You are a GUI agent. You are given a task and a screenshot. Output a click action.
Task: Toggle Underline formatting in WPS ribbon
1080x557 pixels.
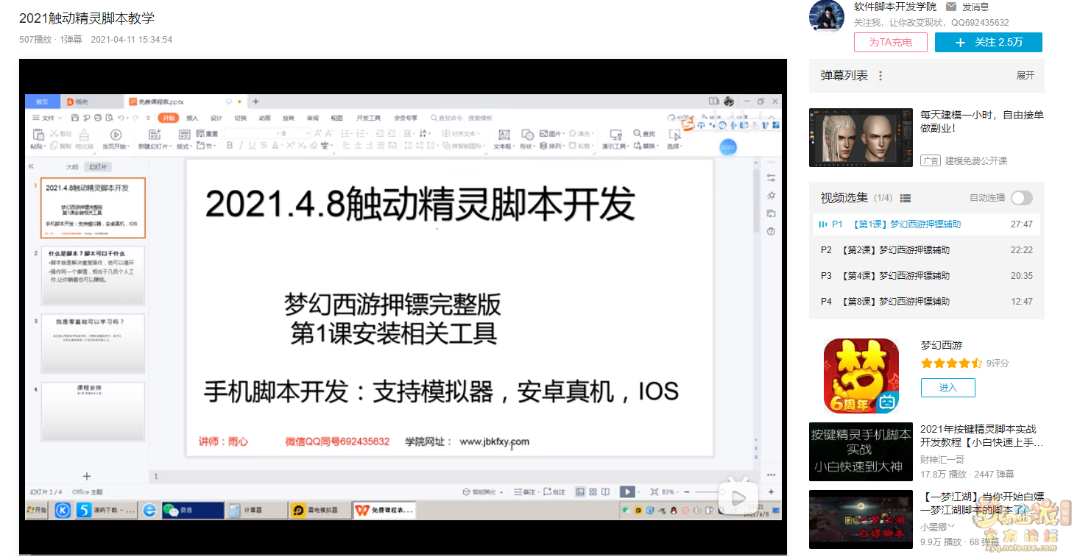253,146
